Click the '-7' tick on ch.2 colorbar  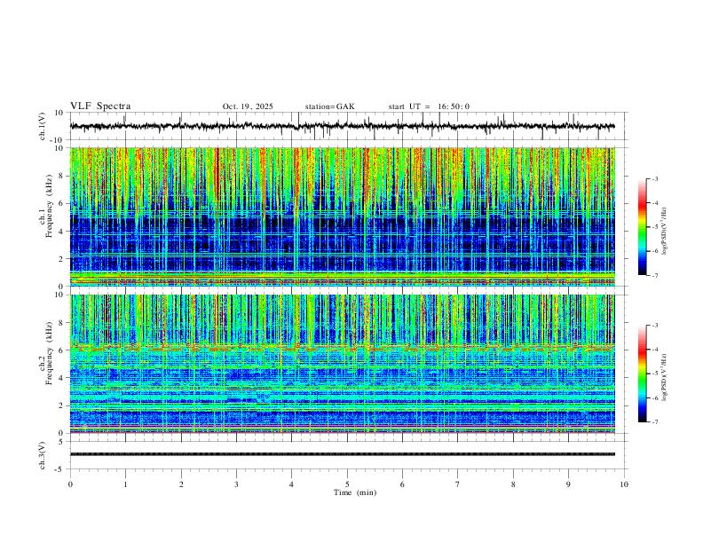pyautogui.click(x=654, y=422)
